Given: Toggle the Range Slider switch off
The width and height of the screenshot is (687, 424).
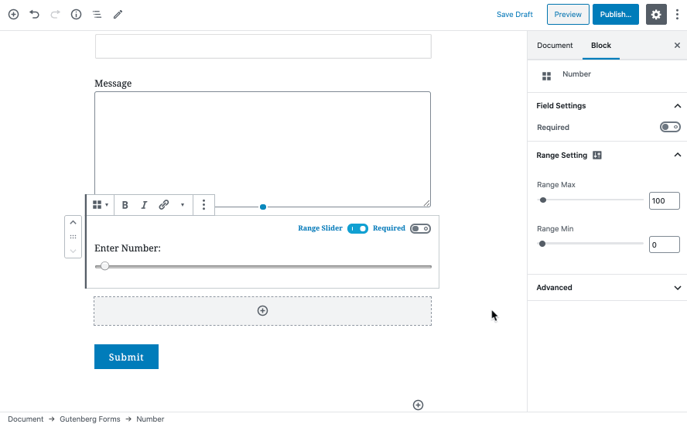Looking at the screenshot, I should coord(357,228).
